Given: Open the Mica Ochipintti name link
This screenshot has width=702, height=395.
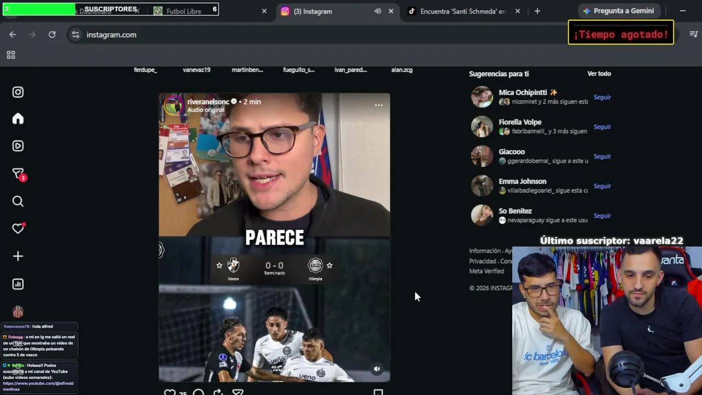Looking at the screenshot, I should pyautogui.click(x=528, y=93).
